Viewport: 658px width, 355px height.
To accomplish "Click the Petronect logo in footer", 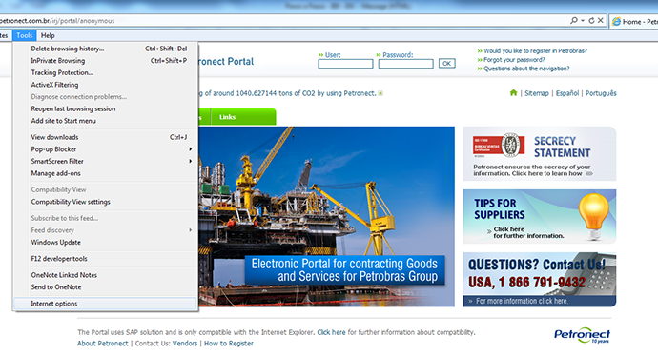I will pos(582,335).
